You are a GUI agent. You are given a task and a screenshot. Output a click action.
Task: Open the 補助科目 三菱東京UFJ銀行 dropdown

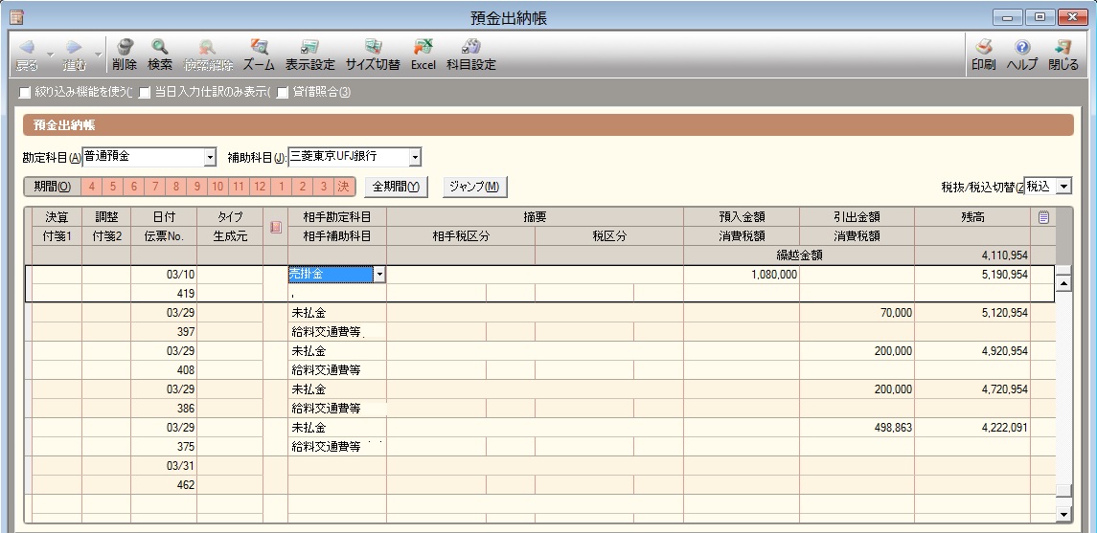(415, 158)
